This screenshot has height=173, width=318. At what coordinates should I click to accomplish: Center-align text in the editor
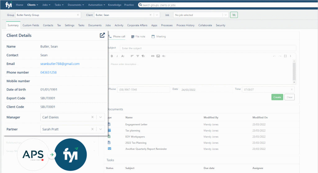(x=138, y=56)
